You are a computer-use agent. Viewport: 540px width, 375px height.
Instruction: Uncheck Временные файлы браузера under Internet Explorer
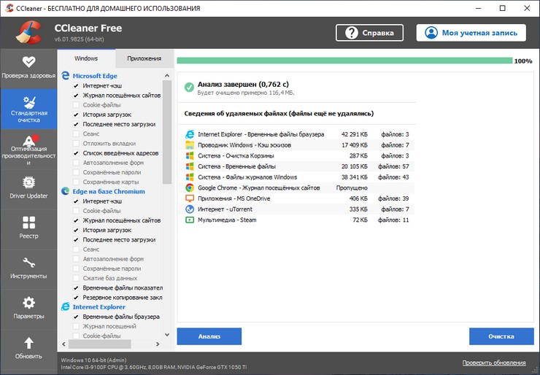[76, 317]
